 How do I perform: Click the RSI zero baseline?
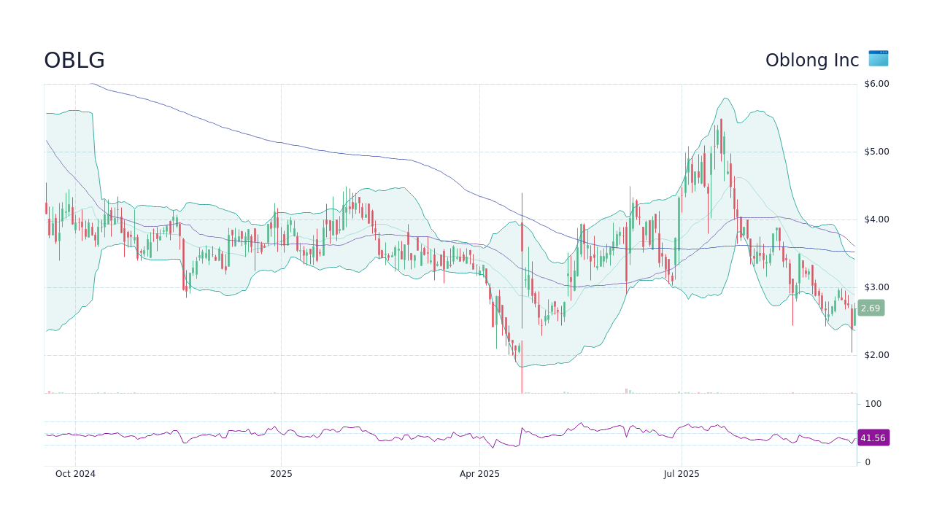[x=867, y=461]
